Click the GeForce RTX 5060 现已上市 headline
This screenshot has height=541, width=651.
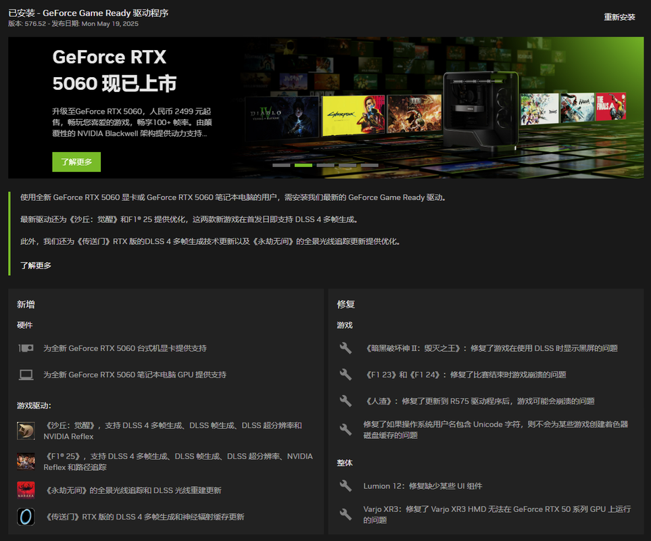click(x=115, y=70)
